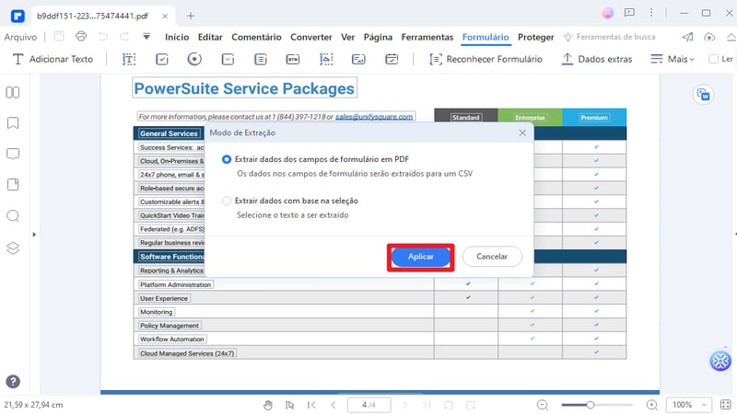The image size is (737, 414).
Task: Select the date field form tool
Action: point(392,59)
